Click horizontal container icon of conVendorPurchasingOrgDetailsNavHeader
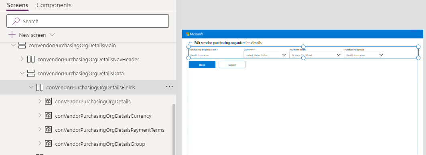426x155 pixels. [31, 59]
